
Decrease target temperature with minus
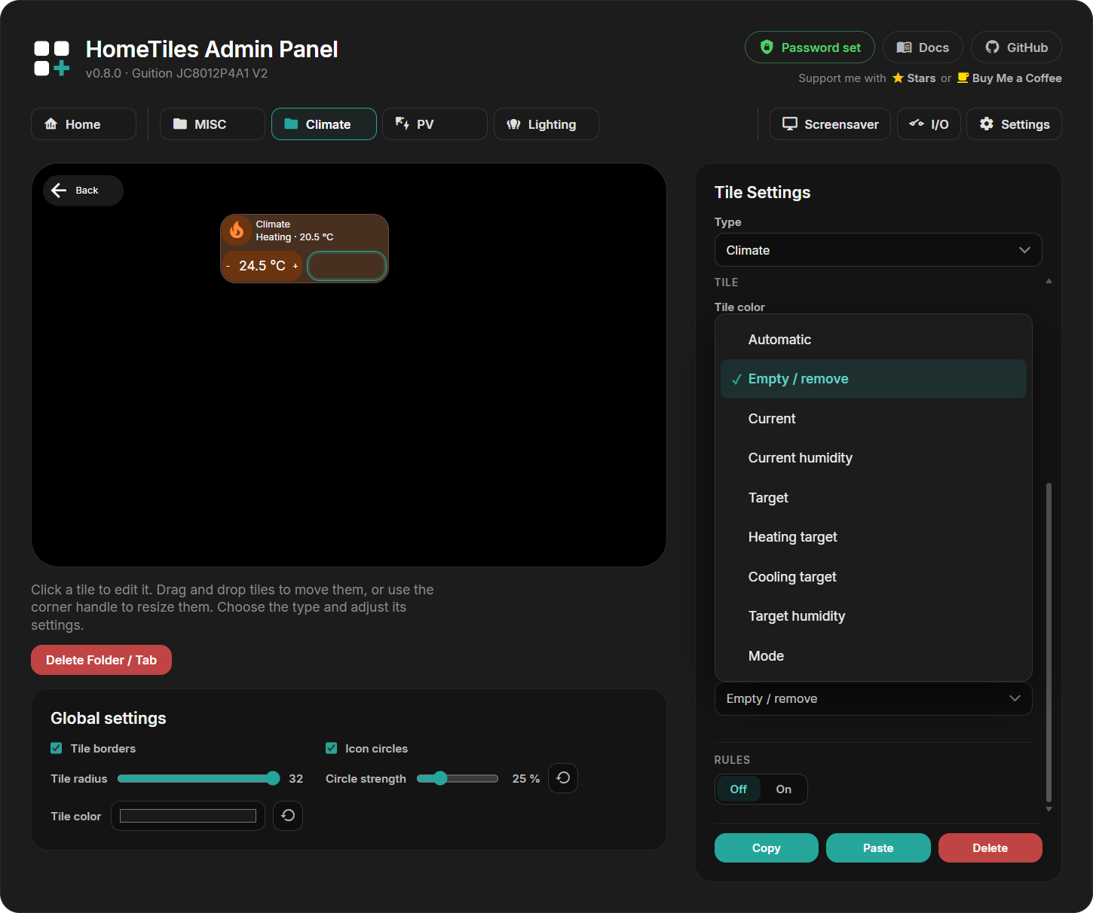coord(228,266)
